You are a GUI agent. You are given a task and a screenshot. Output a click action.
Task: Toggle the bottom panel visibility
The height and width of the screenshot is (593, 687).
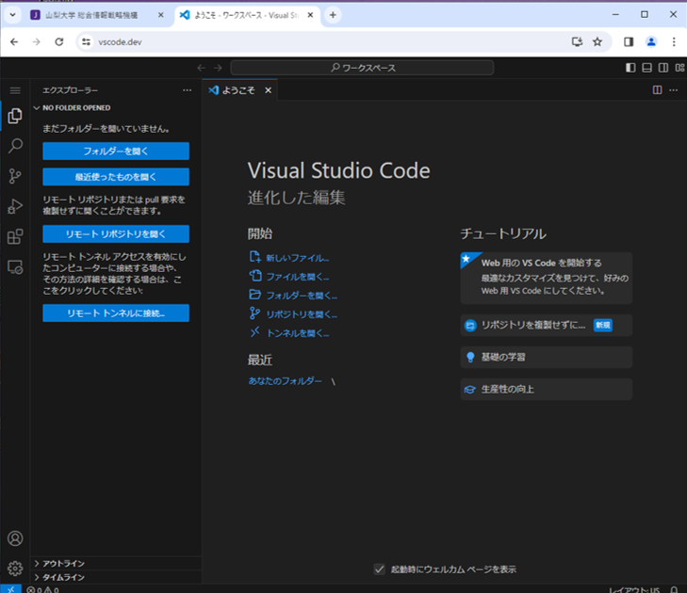646,68
